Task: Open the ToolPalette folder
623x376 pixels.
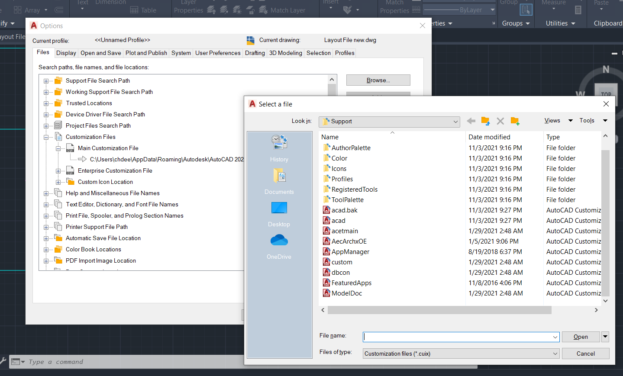Action: point(344,200)
